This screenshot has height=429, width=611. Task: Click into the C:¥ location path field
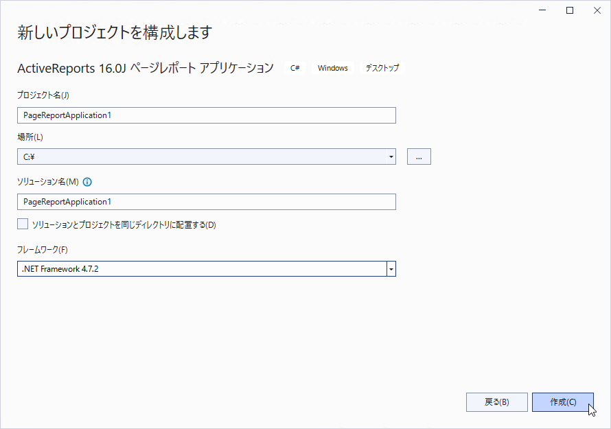point(202,156)
